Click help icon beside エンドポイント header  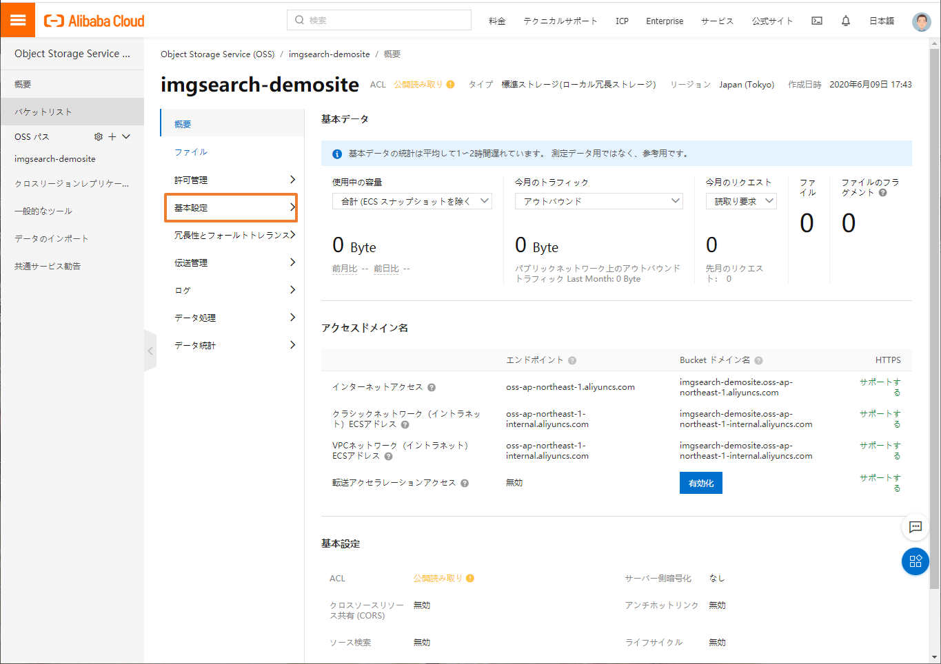point(572,360)
